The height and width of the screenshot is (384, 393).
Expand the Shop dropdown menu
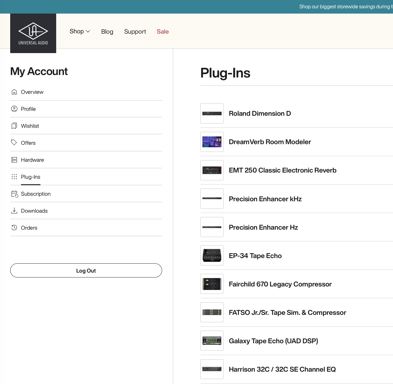pos(80,31)
